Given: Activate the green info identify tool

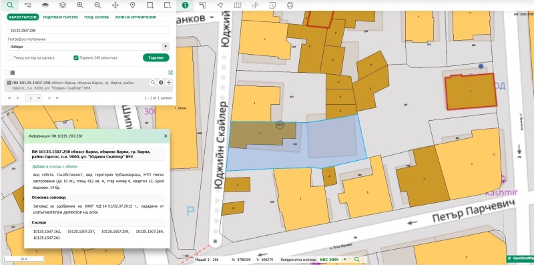Looking at the screenshot, I should pos(185,5).
